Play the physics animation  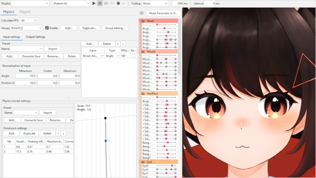(x=94, y=3)
